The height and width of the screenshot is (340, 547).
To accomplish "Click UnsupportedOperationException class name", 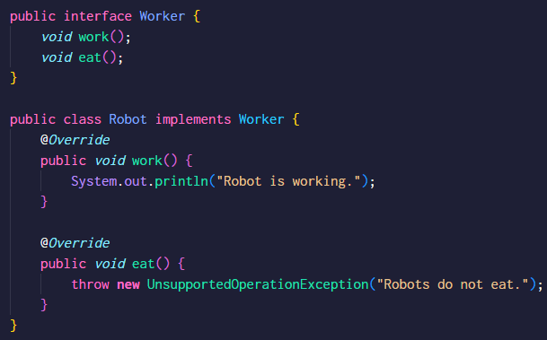I will (x=258, y=284).
